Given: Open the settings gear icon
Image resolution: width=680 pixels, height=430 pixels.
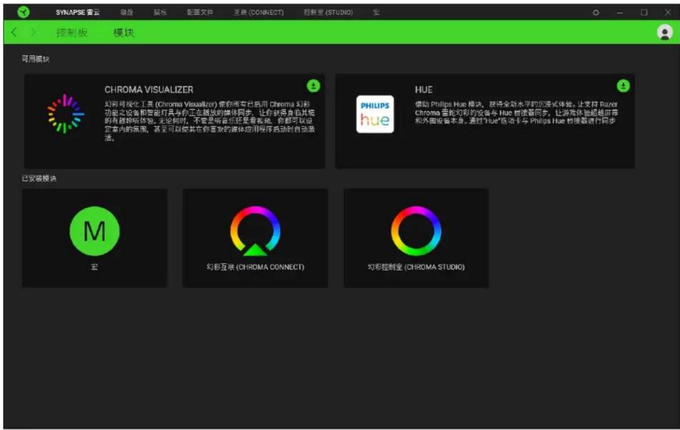Looking at the screenshot, I should click(596, 12).
